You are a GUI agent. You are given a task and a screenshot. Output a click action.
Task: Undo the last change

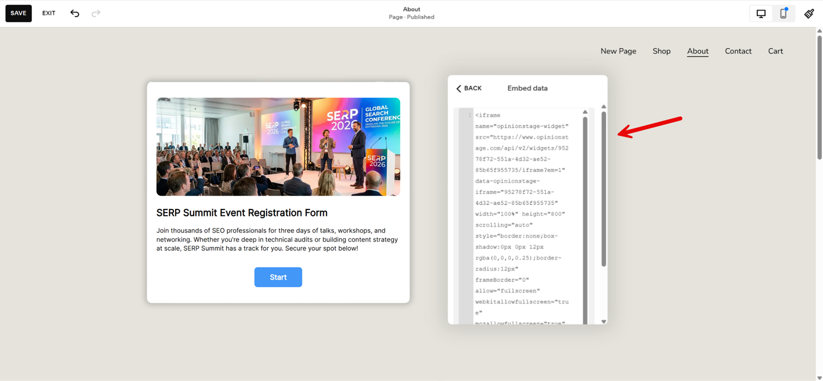point(75,13)
